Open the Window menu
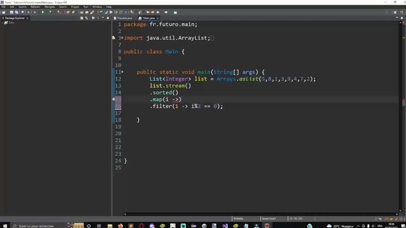Image resolution: width=406 pixels, height=228 pixels. click(97, 7)
